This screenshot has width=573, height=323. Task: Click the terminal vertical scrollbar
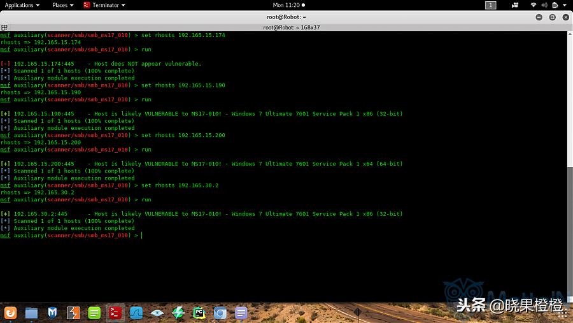(x=570, y=166)
